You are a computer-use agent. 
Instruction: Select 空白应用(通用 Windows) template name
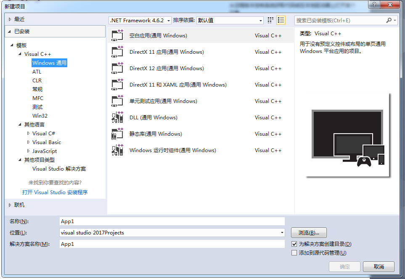(x=158, y=36)
